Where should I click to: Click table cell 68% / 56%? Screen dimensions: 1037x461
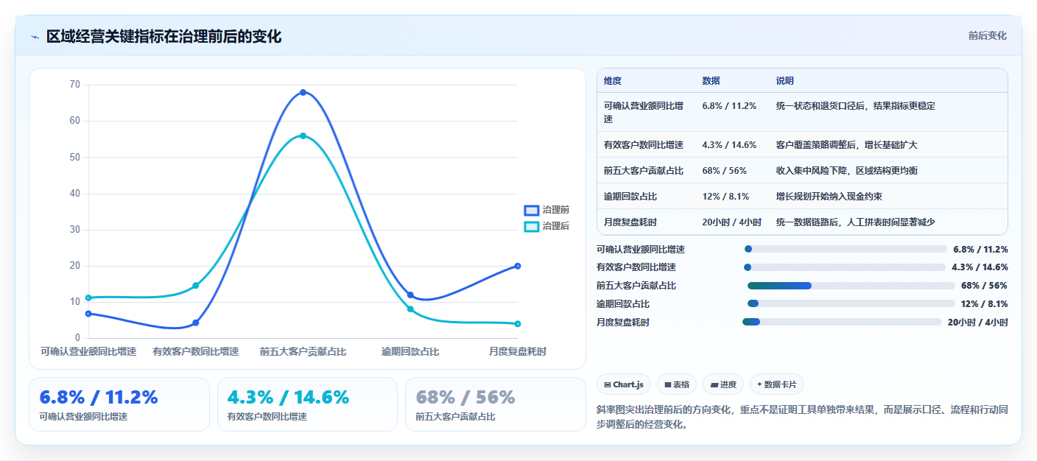tap(725, 171)
